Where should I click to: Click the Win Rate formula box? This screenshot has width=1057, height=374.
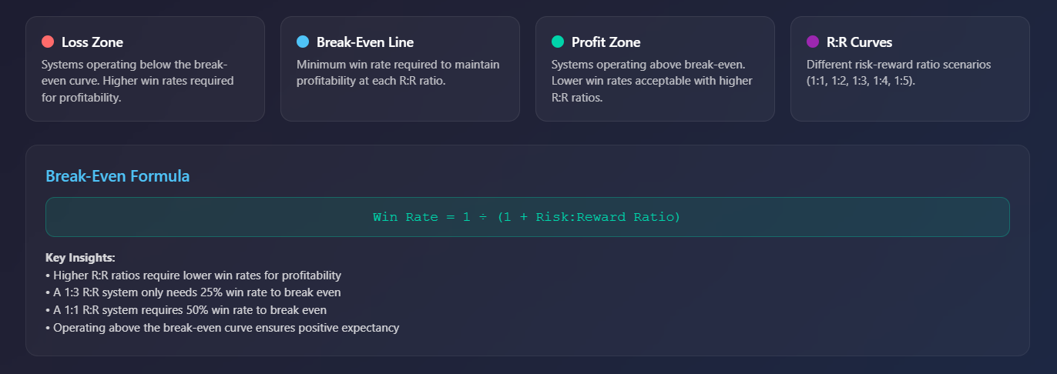(x=527, y=217)
